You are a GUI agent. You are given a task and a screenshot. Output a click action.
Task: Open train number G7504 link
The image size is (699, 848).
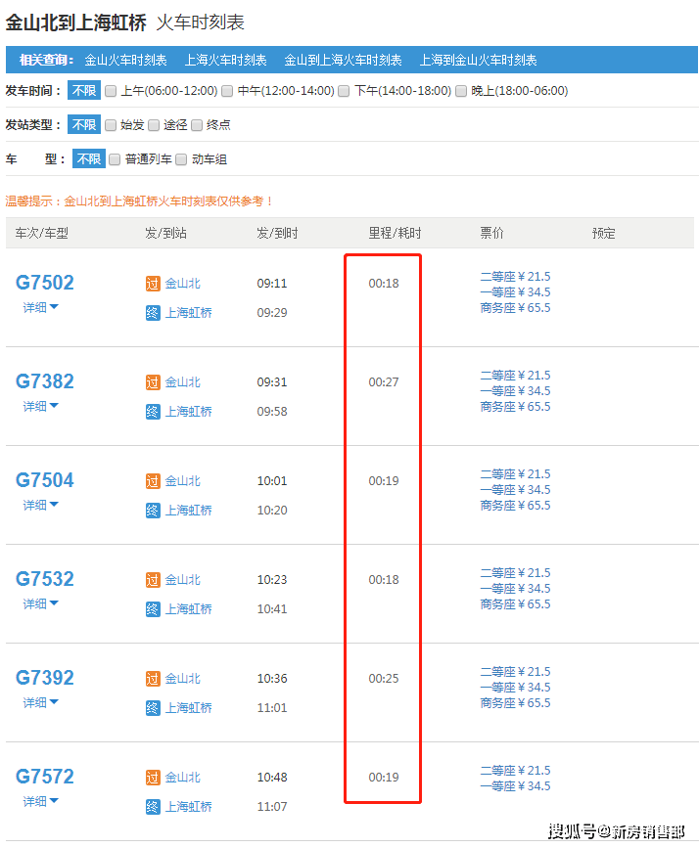[x=45, y=480]
